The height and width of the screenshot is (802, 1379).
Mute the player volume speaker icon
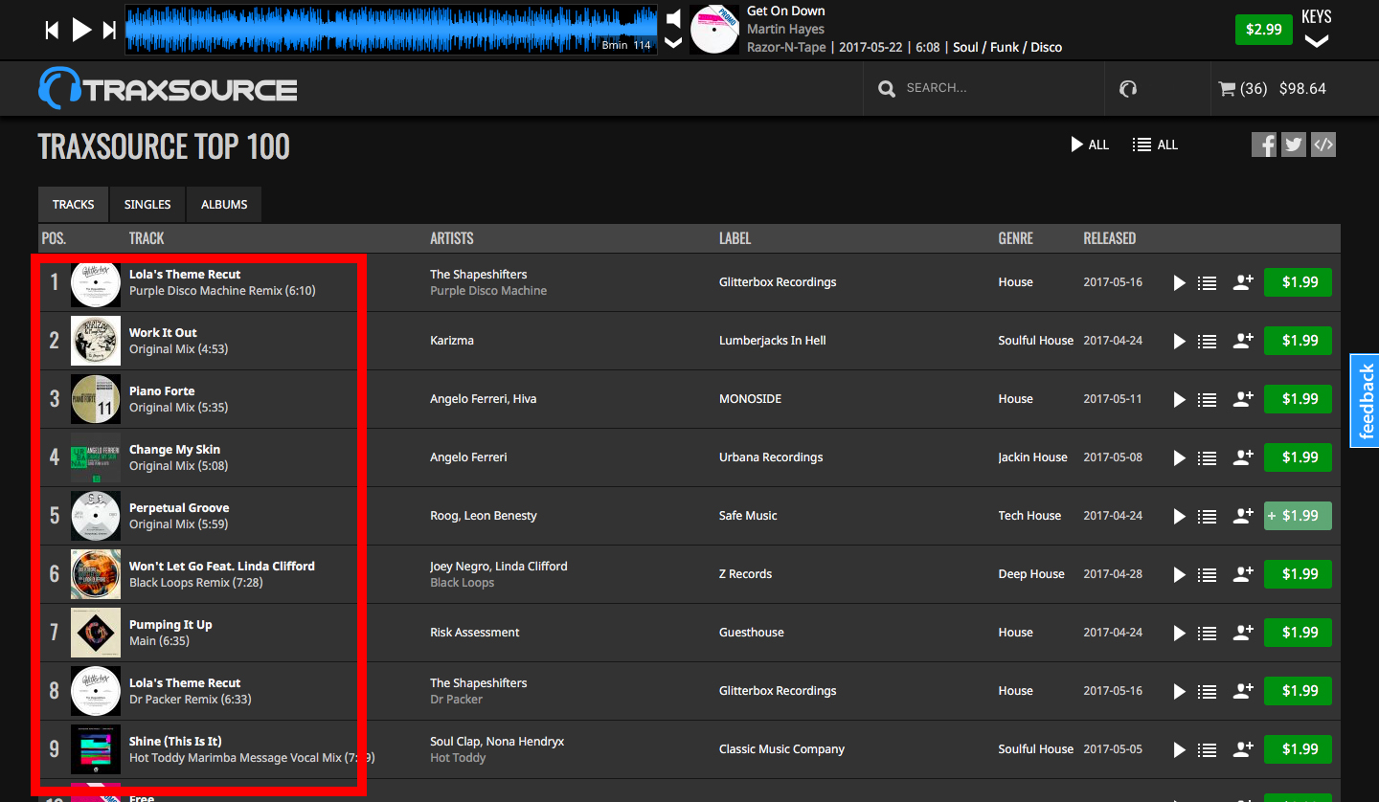(x=674, y=18)
